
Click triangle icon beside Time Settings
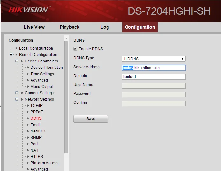pyautogui.click(x=28, y=74)
